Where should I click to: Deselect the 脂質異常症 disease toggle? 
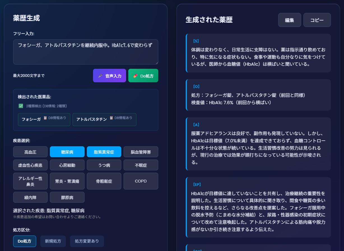tap(104, 152)
